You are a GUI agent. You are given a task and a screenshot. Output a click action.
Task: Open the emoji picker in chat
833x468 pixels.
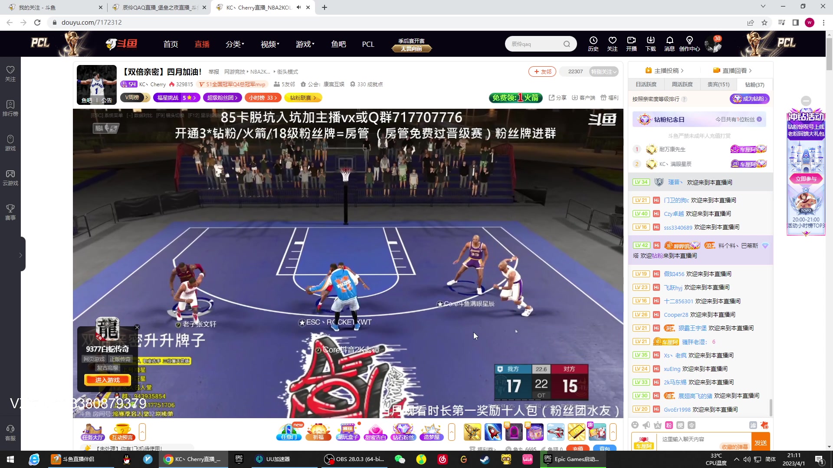click(635, 425)
